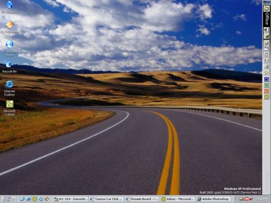
Task: Click the Start button on taskbar
Action: click(x=9, y=199)
